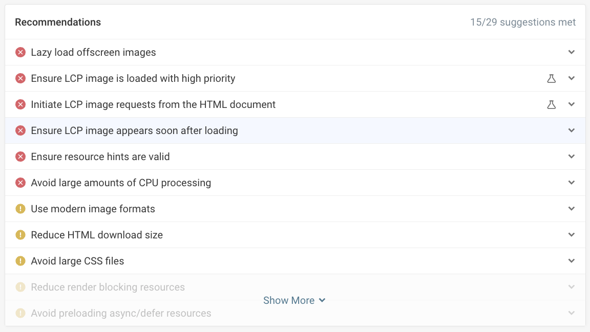This screenshot has height=332, width=590.
Task: Click the flask icon on "Initiate LCP image requests"
Action: click(x=552, y=104)
